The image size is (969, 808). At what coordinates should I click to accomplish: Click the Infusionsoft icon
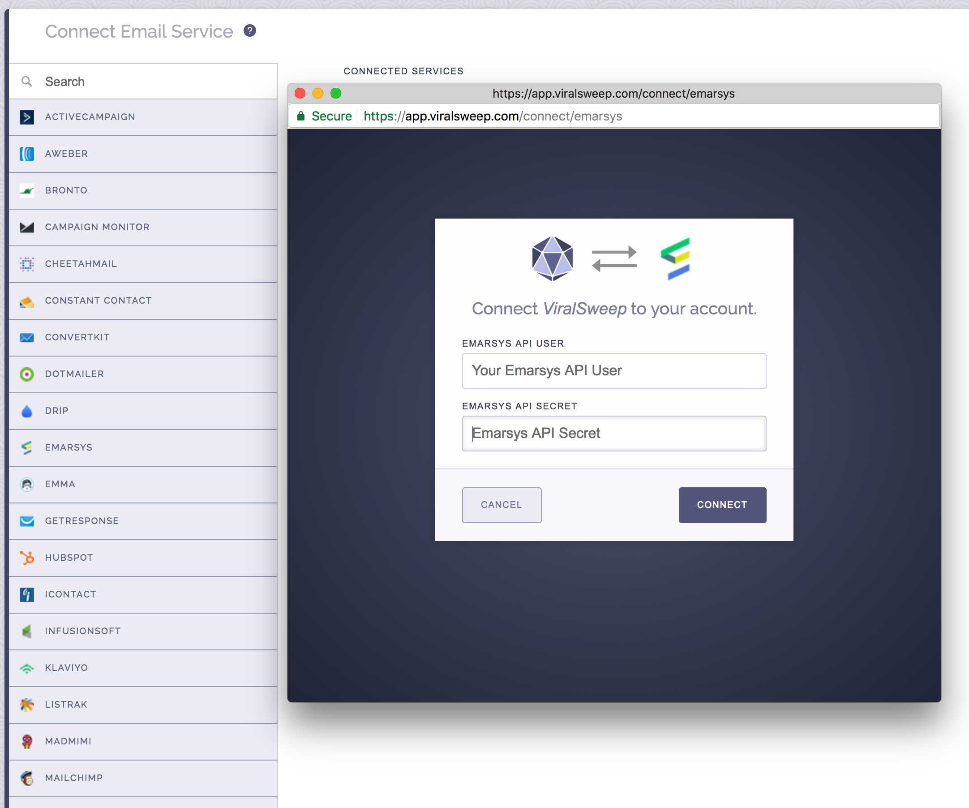(x=27, y=631)
